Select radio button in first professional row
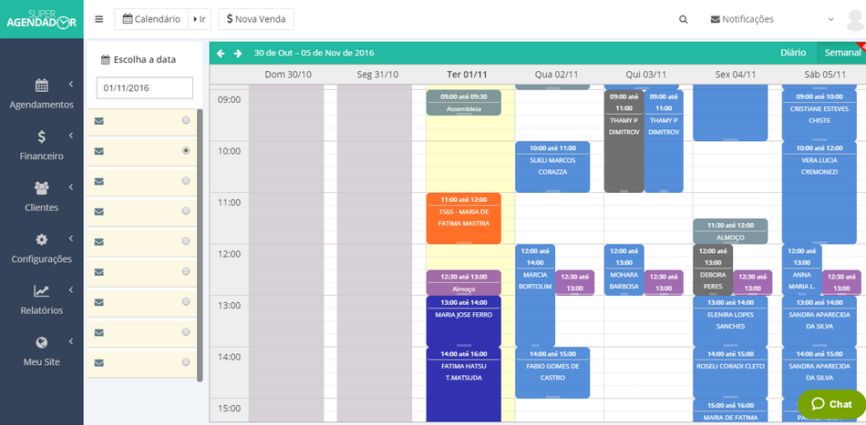Screen dimensions: 866x425 [x=186, y=120]
